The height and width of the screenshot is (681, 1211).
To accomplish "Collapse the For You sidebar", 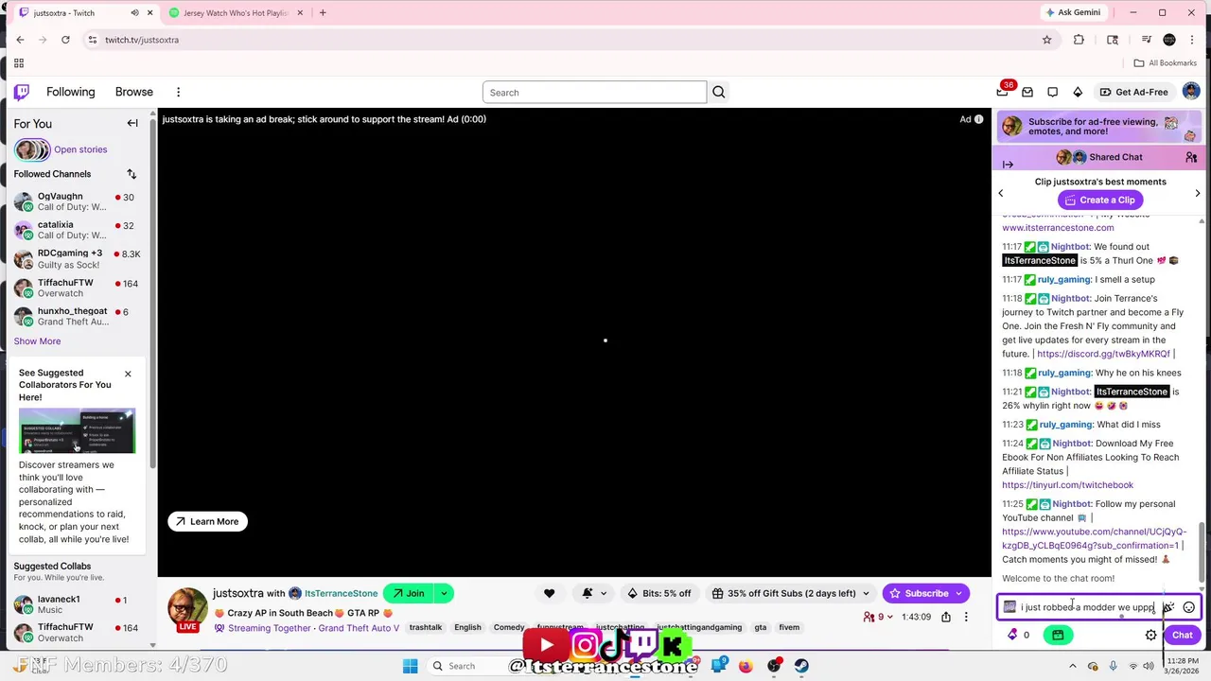I will [132, 123].
